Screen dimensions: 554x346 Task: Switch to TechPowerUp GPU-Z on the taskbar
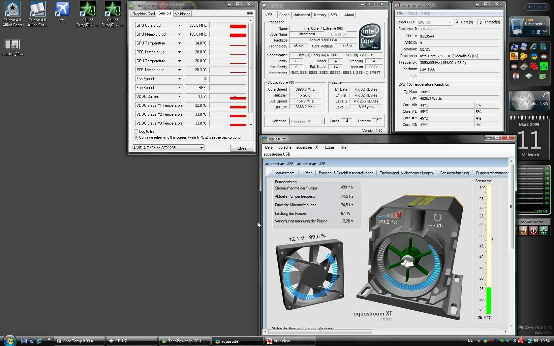coord(185,341)
